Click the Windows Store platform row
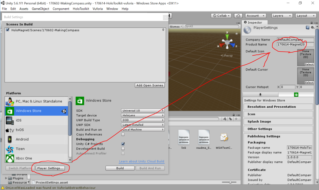The image size is (319, 190). (36, 111)
